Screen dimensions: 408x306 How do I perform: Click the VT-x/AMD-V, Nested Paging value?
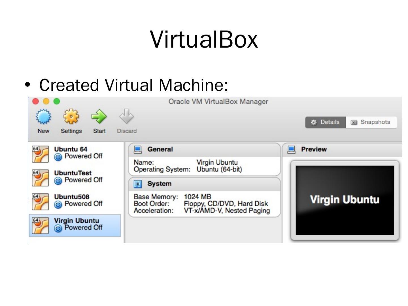(227, 211)
